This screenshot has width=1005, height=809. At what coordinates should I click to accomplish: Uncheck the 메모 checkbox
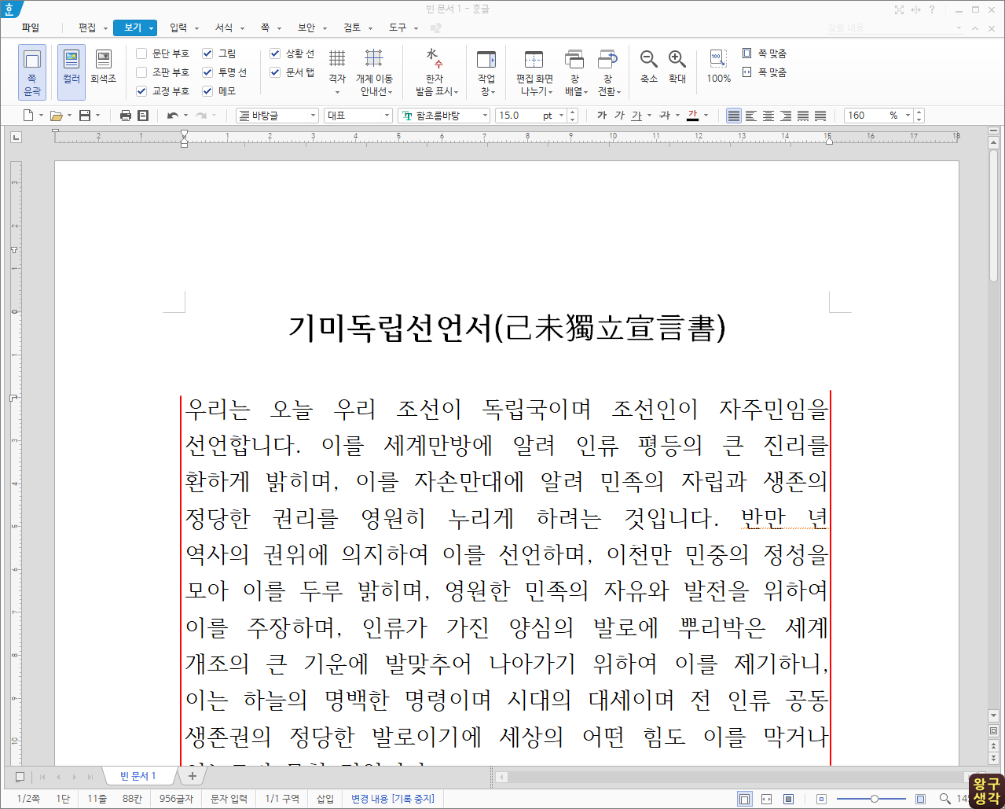pos(207,91)
